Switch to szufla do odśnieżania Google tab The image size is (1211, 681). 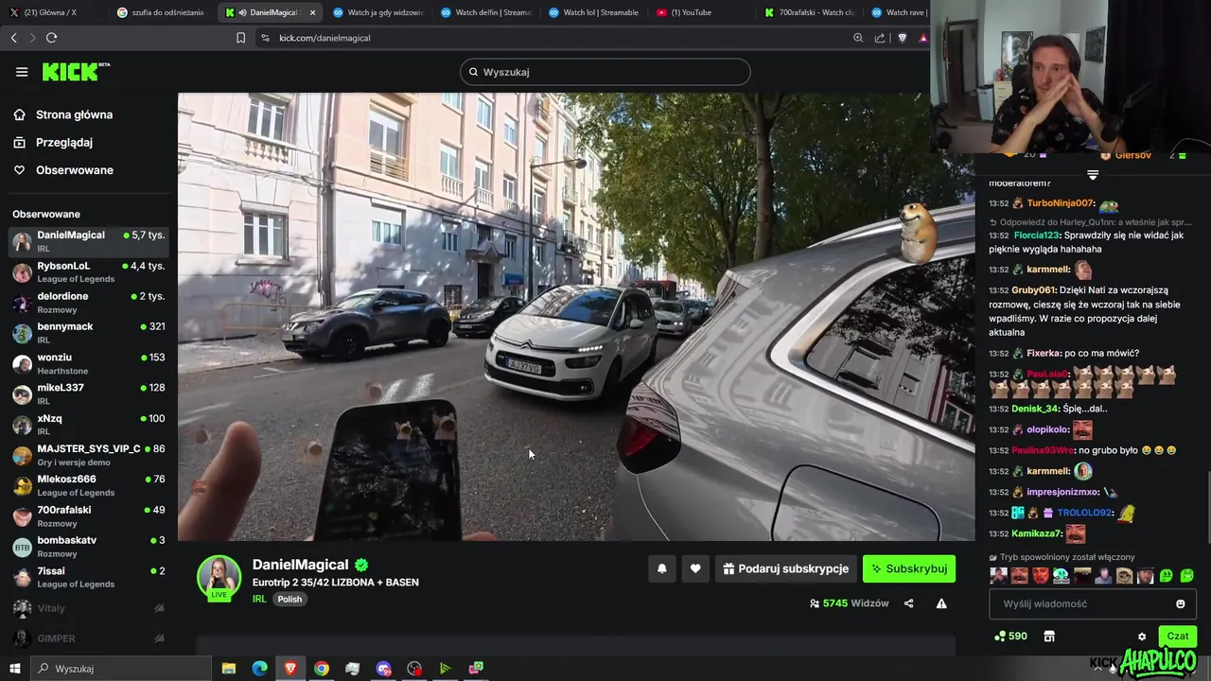point(161,12)
